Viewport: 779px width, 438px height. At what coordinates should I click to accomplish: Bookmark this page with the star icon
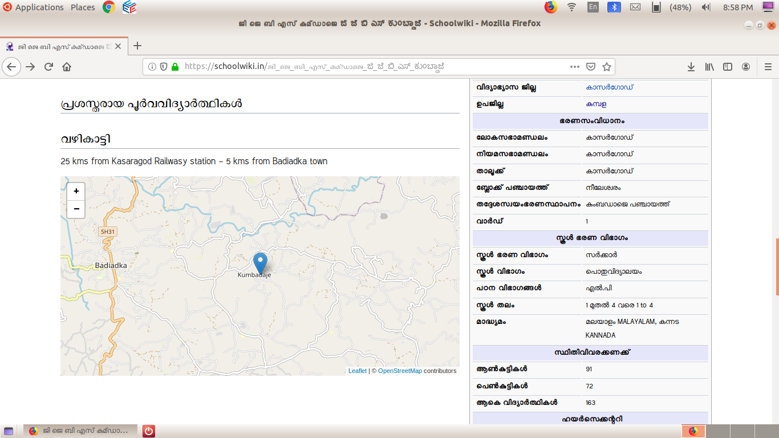pyautogui.click(x=607, y=67)
